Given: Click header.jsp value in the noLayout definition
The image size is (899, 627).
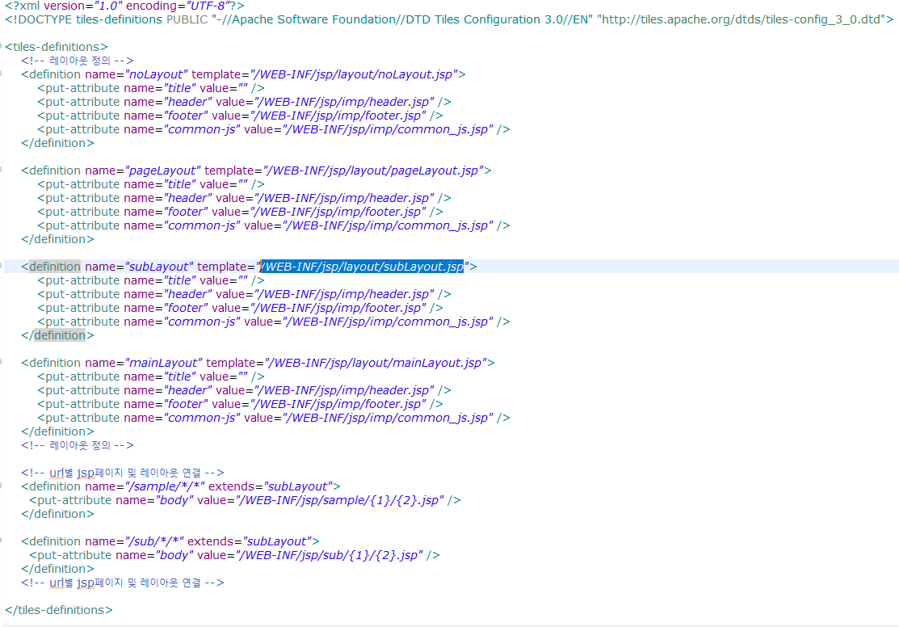Looking at the screenshot, I should pos(345,102).
